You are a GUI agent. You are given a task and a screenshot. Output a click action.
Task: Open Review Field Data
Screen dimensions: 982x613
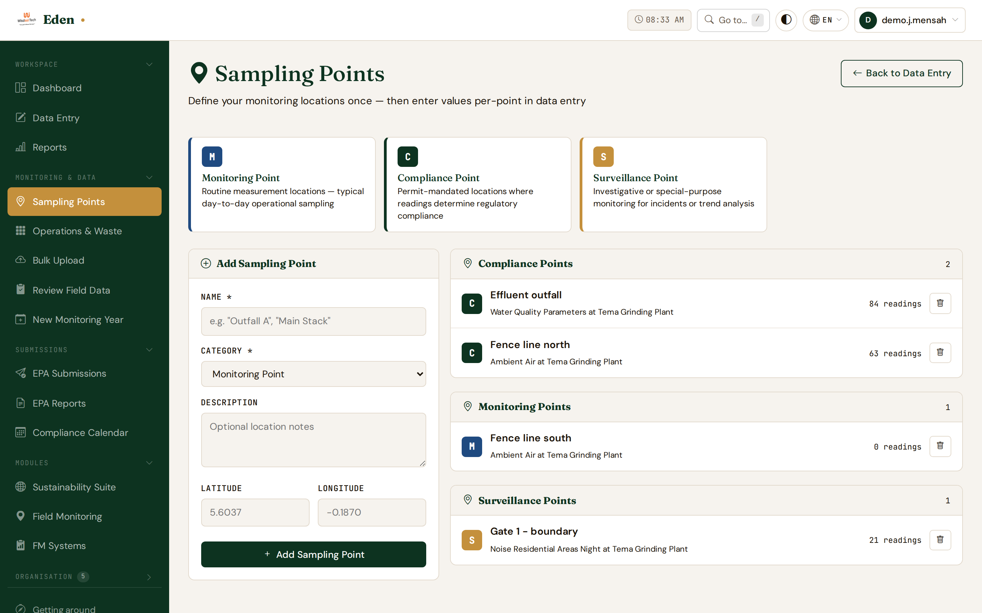click(85, 290)
